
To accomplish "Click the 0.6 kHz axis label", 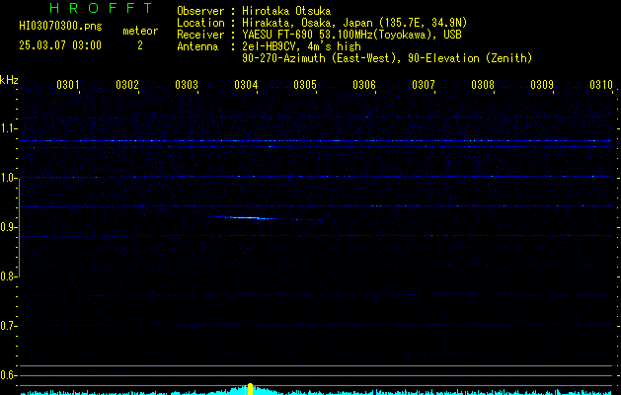I will pos(8,375).
